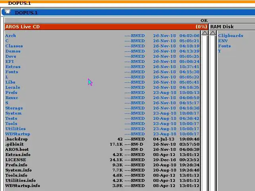Select the RAM Disk lister header
Viewport: 255px width, 191px height.
[x=232, y=27]
